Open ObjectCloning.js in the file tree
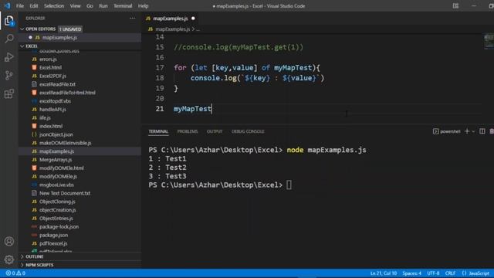 tap(57, 202)
